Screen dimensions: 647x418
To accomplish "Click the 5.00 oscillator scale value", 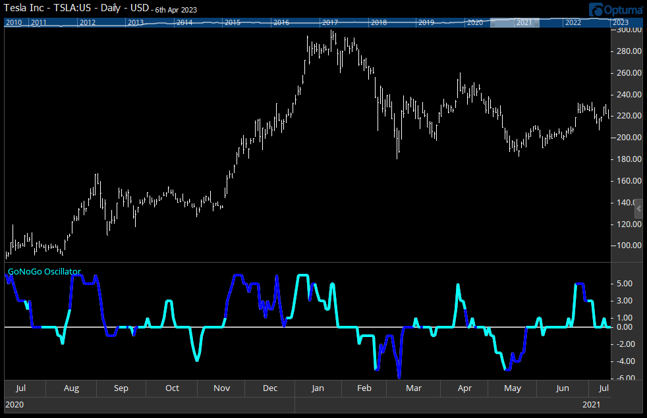I will tap(625, 284).
